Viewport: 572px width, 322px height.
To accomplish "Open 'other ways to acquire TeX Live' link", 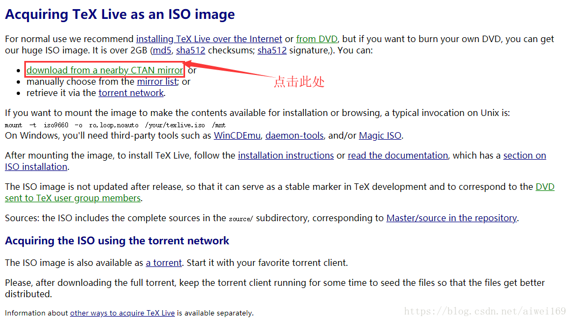I will 122,313.
